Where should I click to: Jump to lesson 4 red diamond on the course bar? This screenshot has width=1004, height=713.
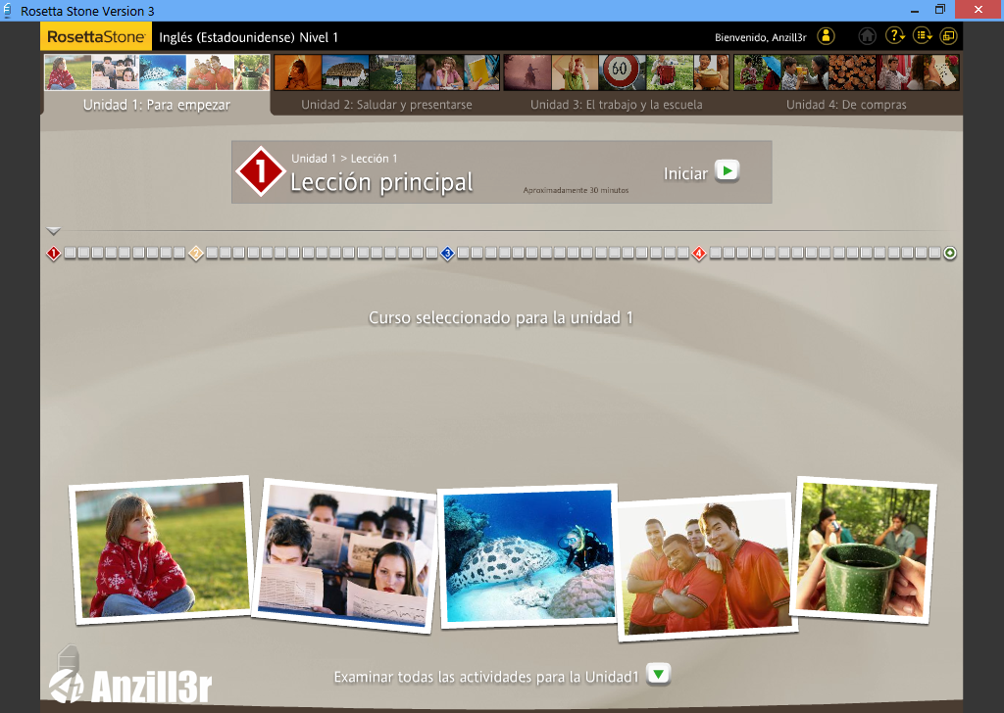tap(699, 254)
